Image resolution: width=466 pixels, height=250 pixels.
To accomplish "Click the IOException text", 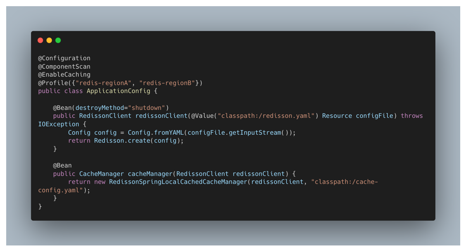I will point(59,124).
